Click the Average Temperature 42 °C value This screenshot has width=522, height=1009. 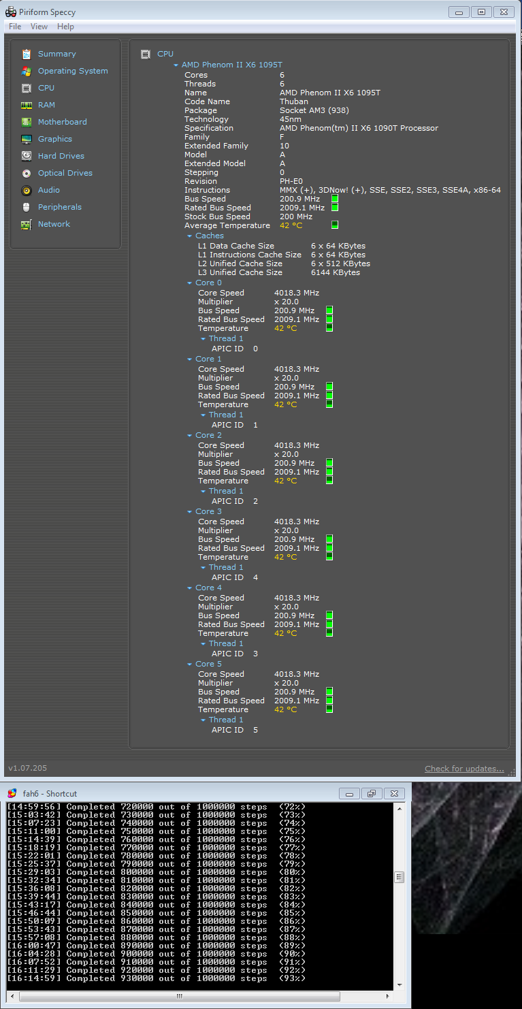(x=291, y=225)
